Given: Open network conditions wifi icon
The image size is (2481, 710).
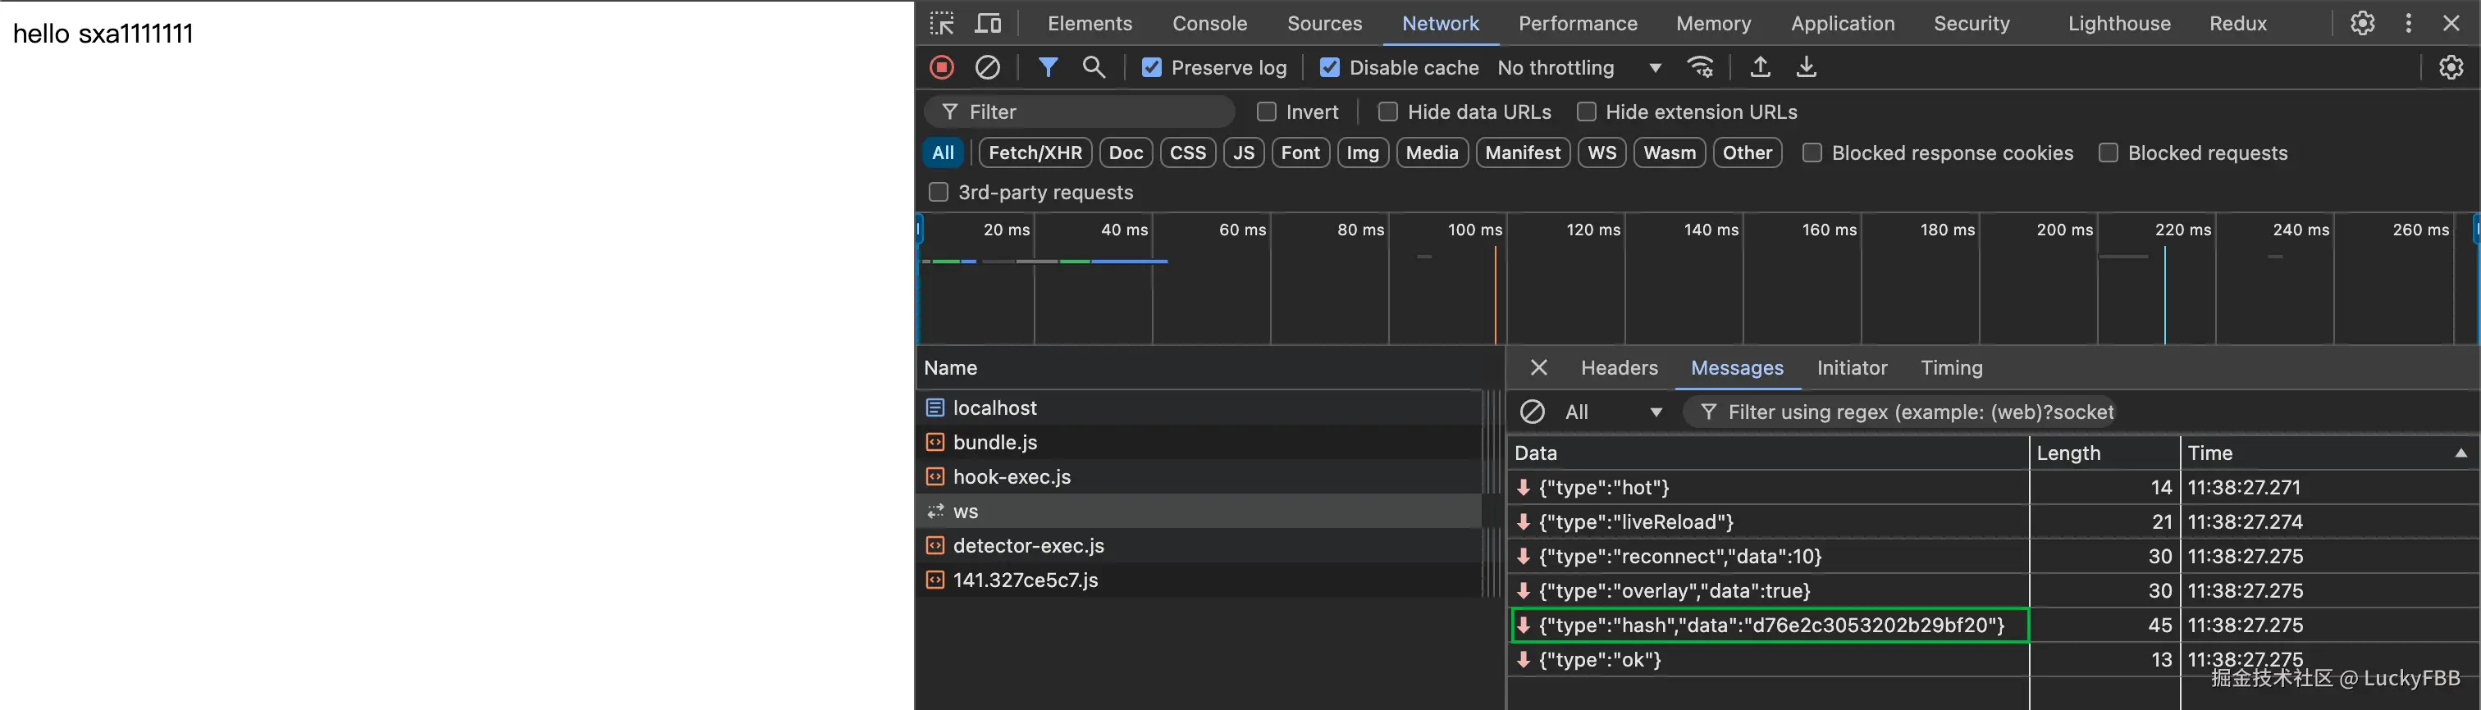Looking at the screenshot, I should (1701, 67).
